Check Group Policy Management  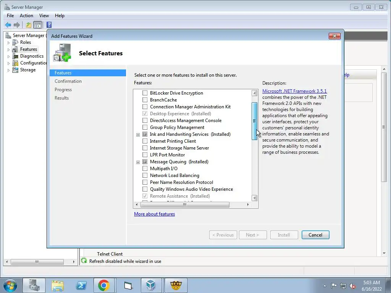click(x=145, y=127)
